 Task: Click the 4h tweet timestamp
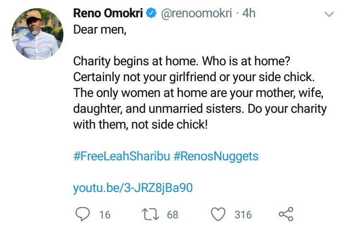tap(249, 14)
